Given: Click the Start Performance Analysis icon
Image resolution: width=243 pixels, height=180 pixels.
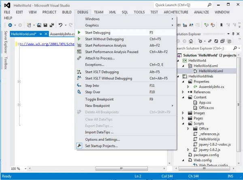Looking at the screenshot, I should 79,45.
